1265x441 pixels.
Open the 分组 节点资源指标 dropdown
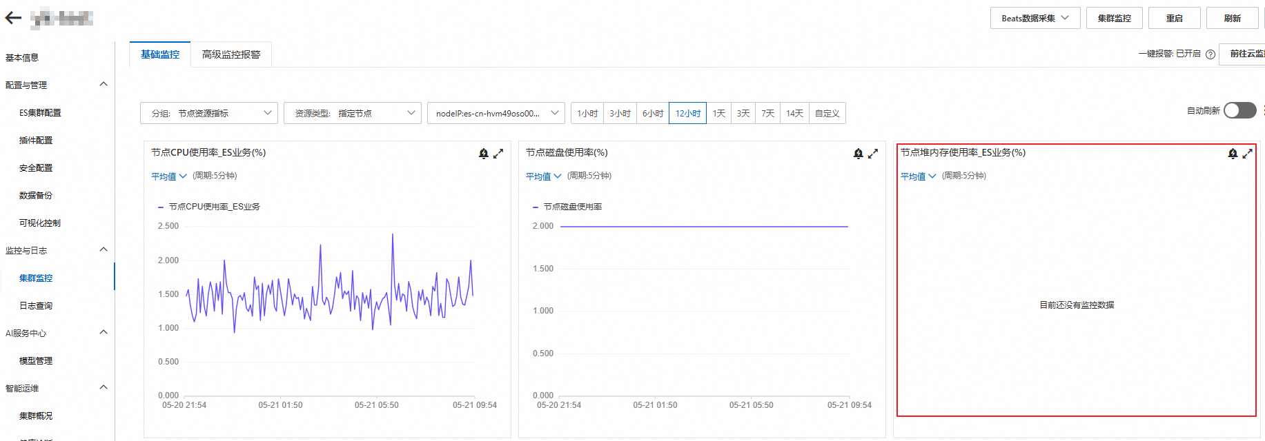[209, 113]
